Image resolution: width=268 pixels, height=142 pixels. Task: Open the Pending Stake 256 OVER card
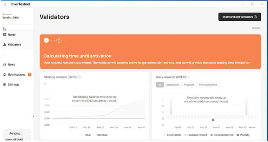coord(17,136)
